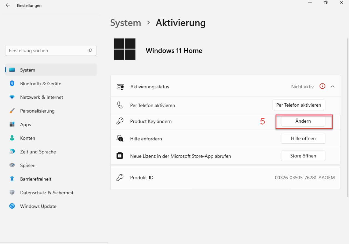Click the phone icon for Per Telefon aktivieren

pos(120,105)
